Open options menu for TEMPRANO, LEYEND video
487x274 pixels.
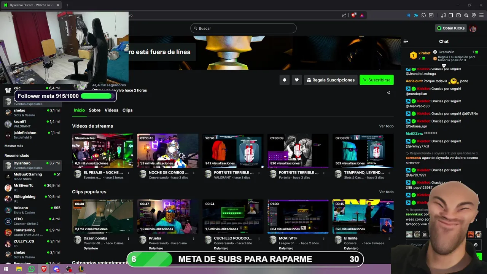(x=389, y=173)
